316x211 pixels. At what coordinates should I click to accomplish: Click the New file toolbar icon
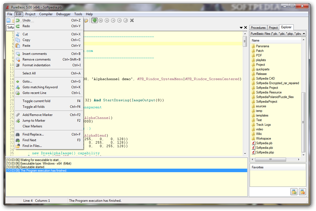coord(8,20)
